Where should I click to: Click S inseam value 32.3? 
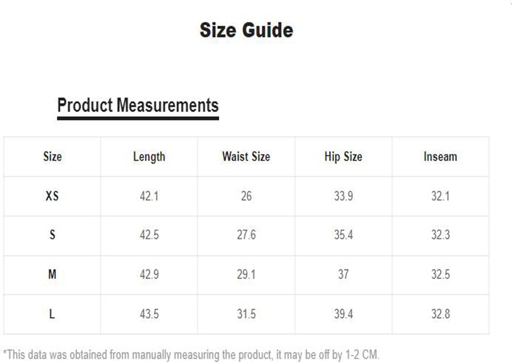coord(440,235)
